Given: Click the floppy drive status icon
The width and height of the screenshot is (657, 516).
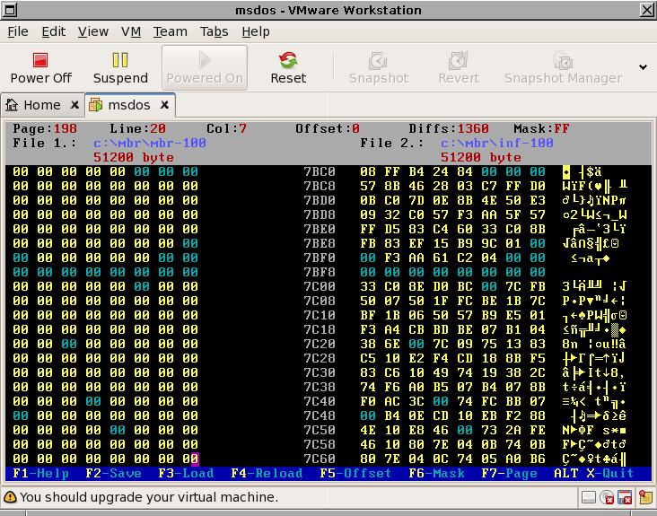Looking at the screenshot, I should 625,497.
